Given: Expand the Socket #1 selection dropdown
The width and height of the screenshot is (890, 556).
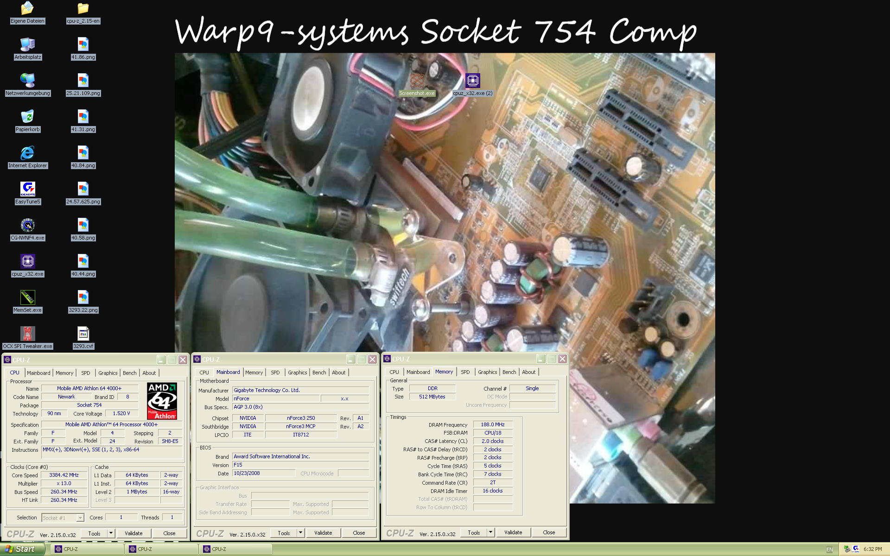Looking at the screenshot, I should [80, 518].
